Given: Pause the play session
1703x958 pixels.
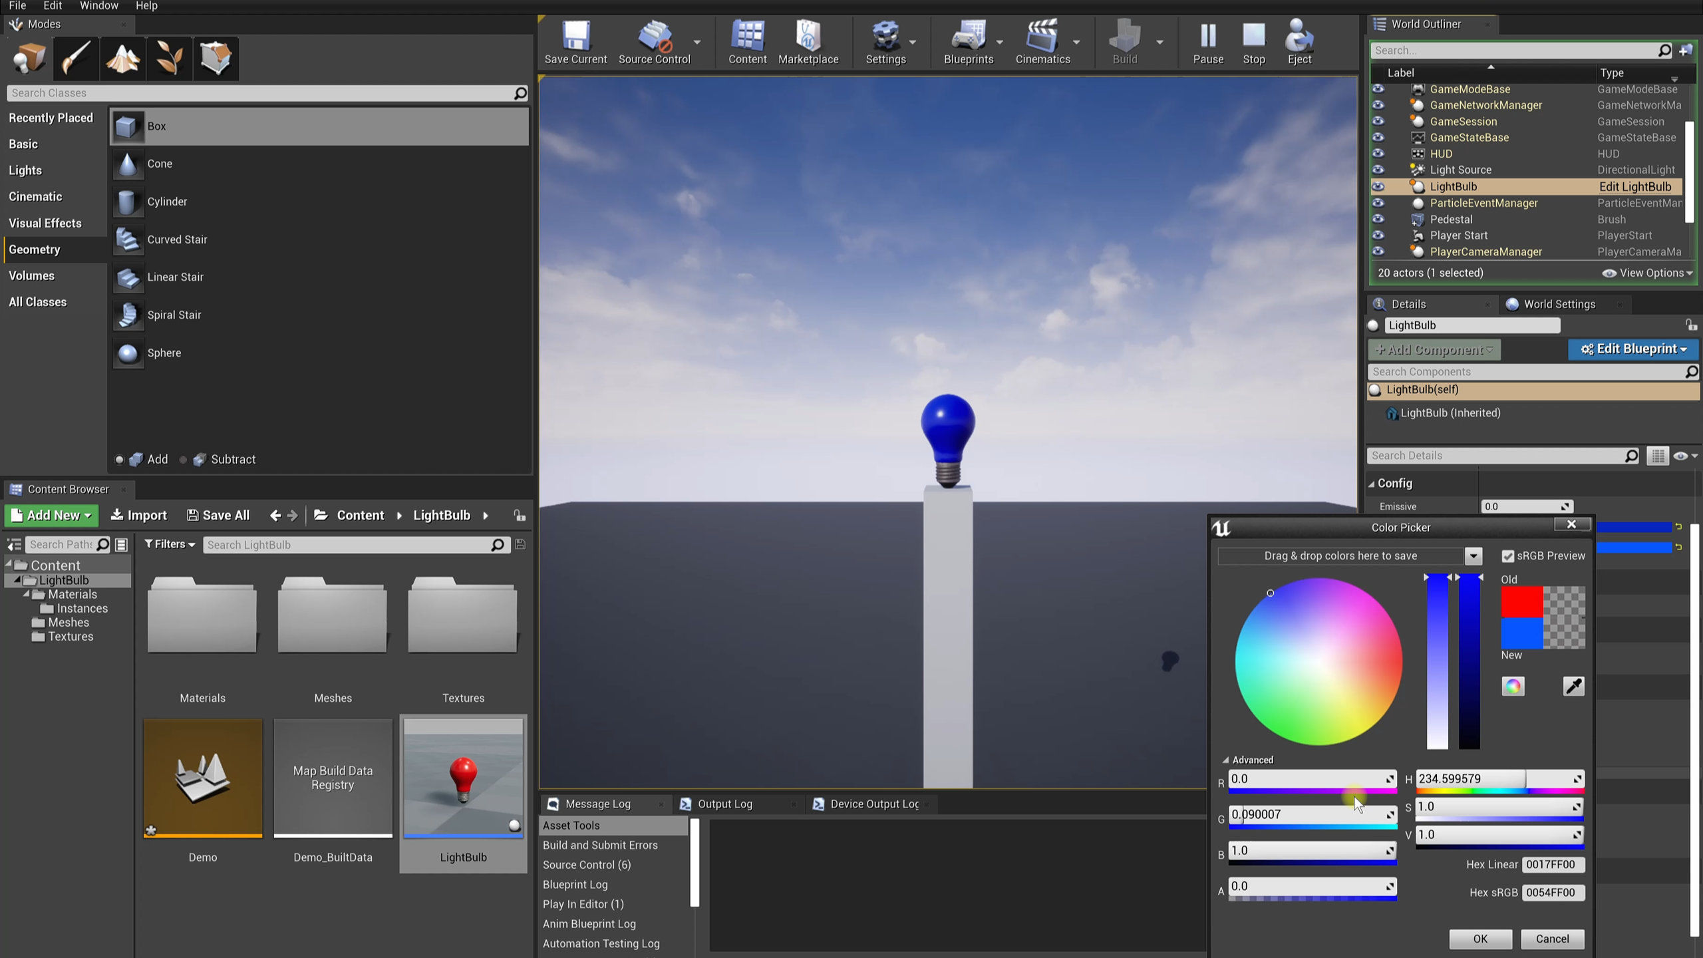Looking at the screenshot, I should click(1208, 43).
